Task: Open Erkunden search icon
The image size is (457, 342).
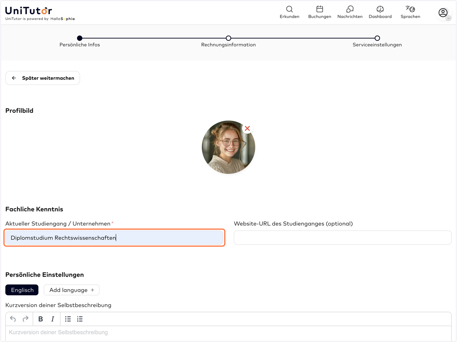Action: point(289,9)
